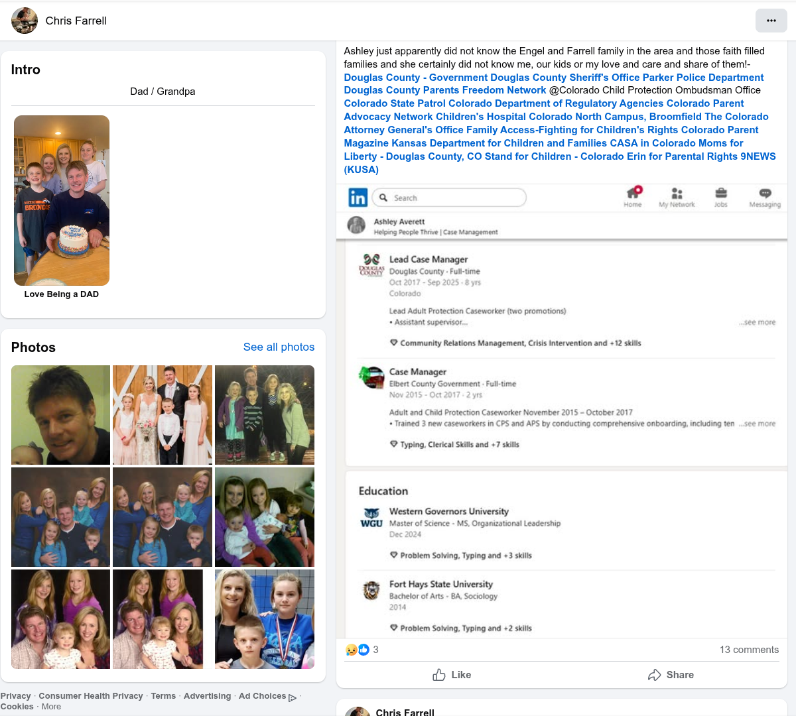Click See all photos link
796x716 pixels.
(x=279, y=347)
